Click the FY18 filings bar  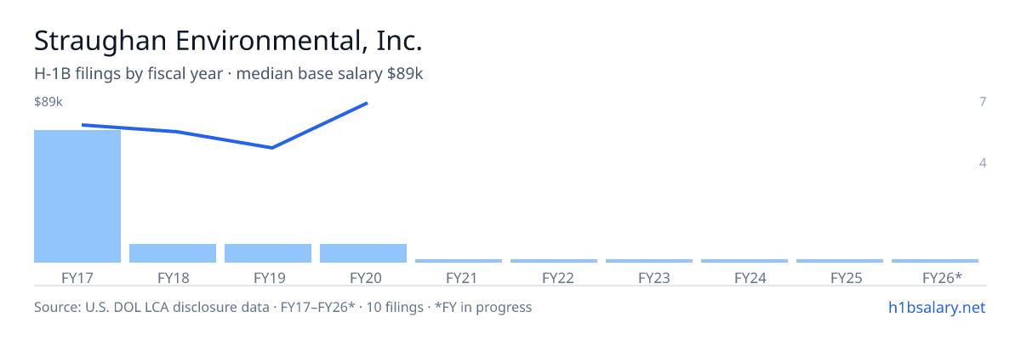pyautogui.click(x=173, y=253)
